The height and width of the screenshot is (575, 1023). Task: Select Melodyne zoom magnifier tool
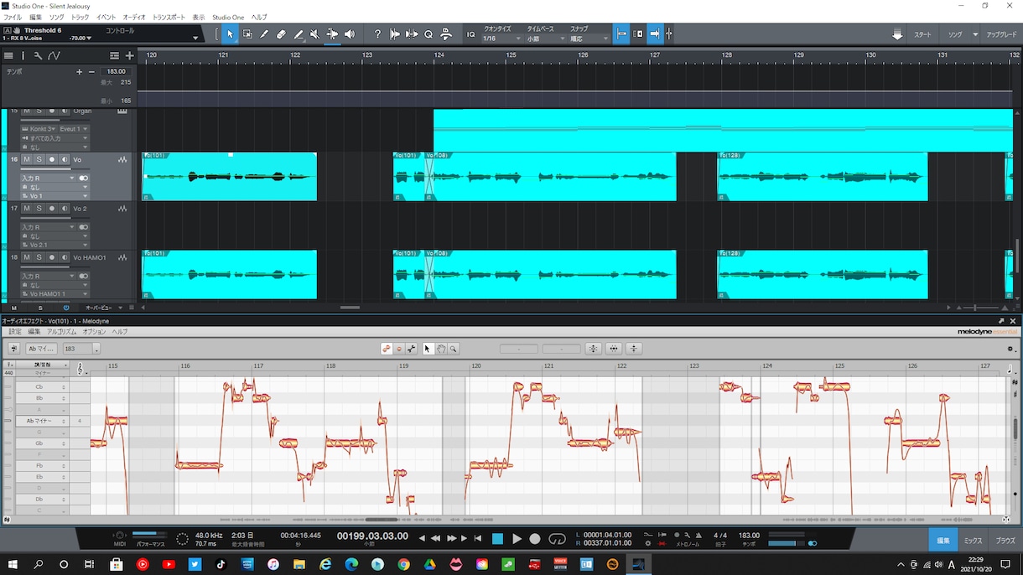pyautogui.click(x=454, y=349)
